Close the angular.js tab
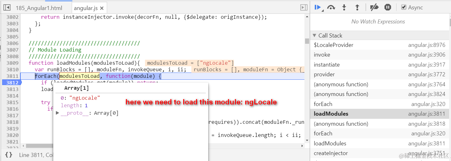The width and height of the screenshot is (451, 161). click(x=101, y=8)
